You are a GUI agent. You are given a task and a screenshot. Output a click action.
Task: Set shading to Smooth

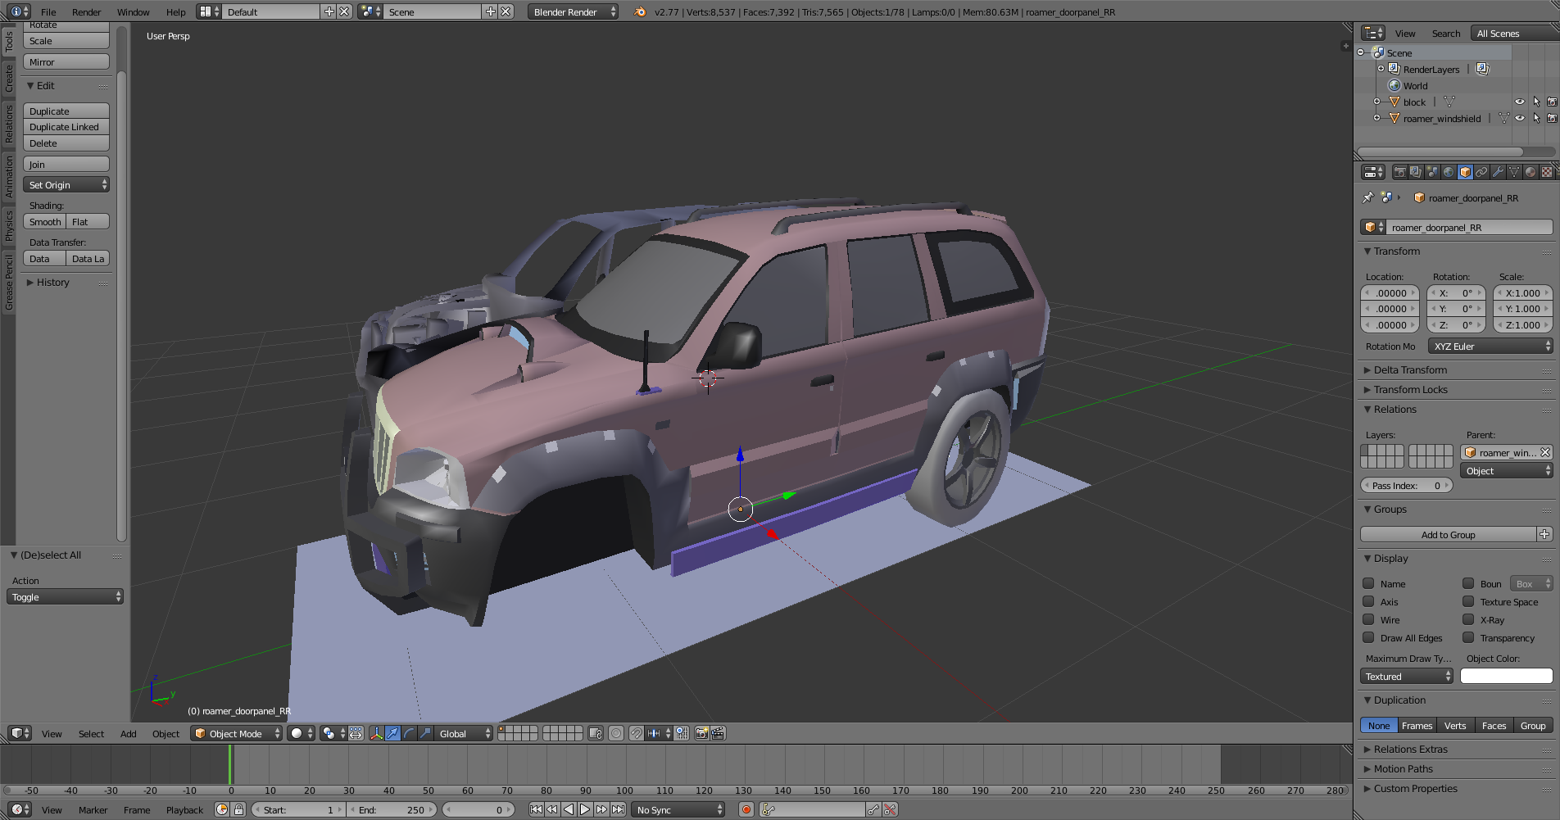(45, 222)
